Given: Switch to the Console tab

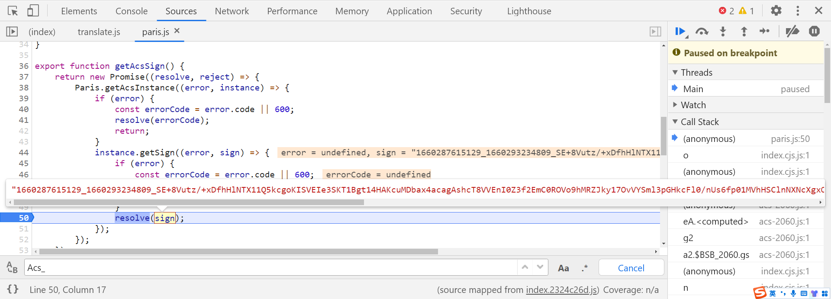Looking at the screenshot, I should click(132, 11).
